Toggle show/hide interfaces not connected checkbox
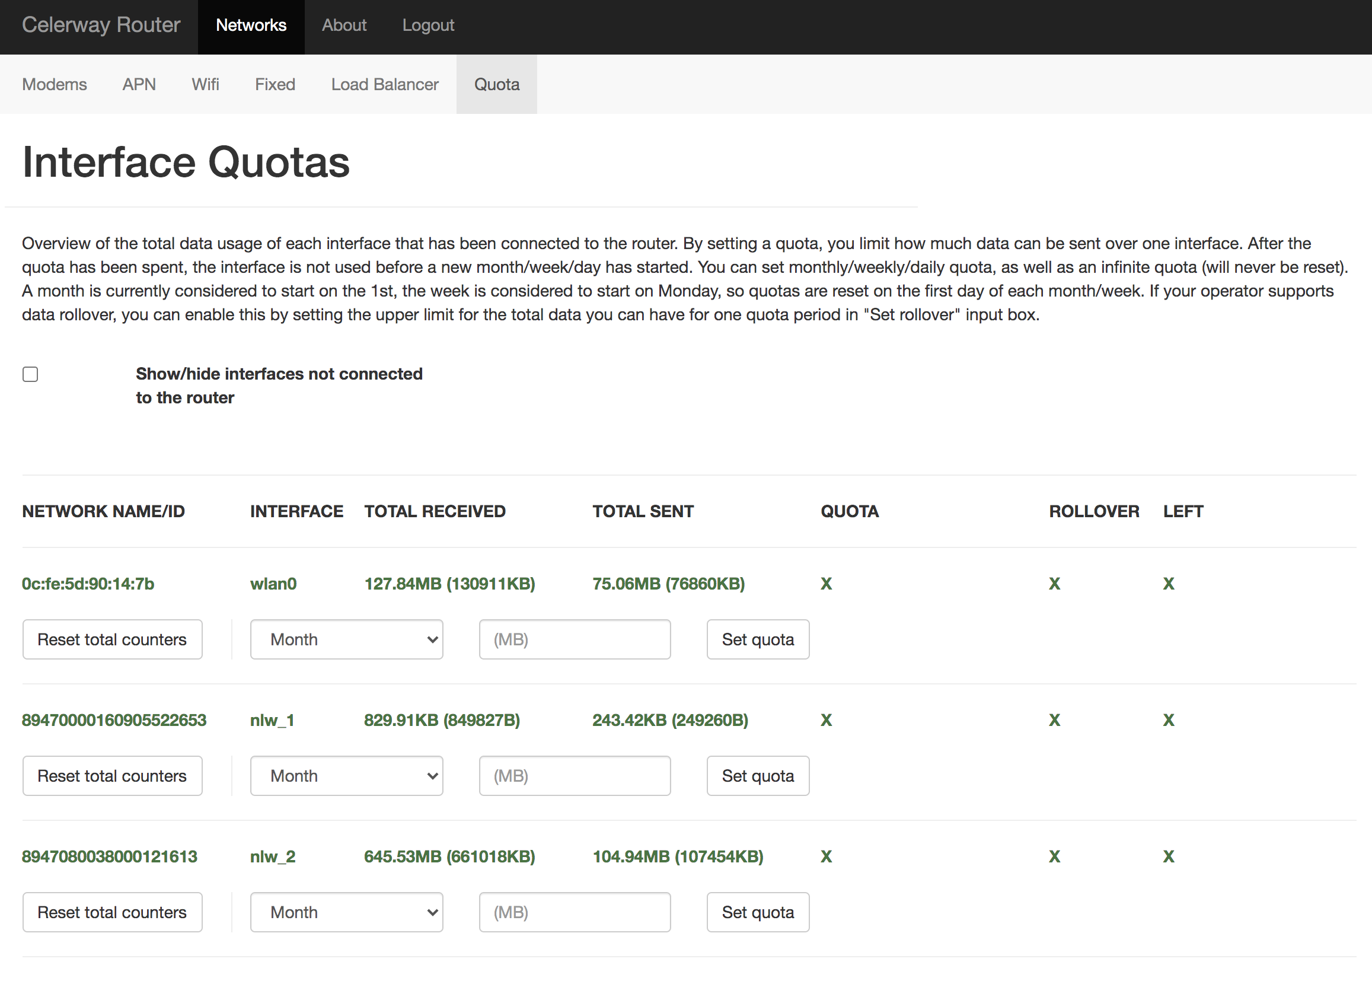This screenshot has width=1372, height=1000. coord(30,374)
